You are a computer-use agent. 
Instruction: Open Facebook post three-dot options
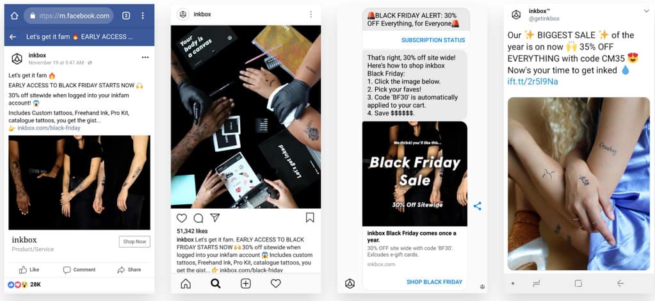[145, 57]
